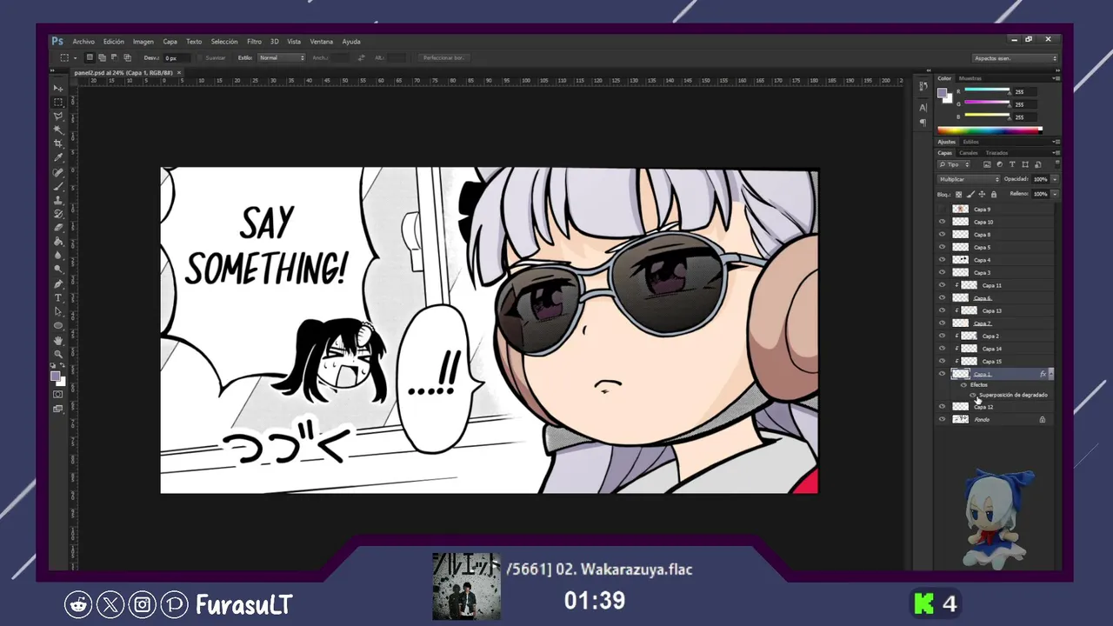Image resolution: width=1113 pixels, height=626 pixels.
Task: Select the Eyedropper tool
Action: (x=58, y=157)
